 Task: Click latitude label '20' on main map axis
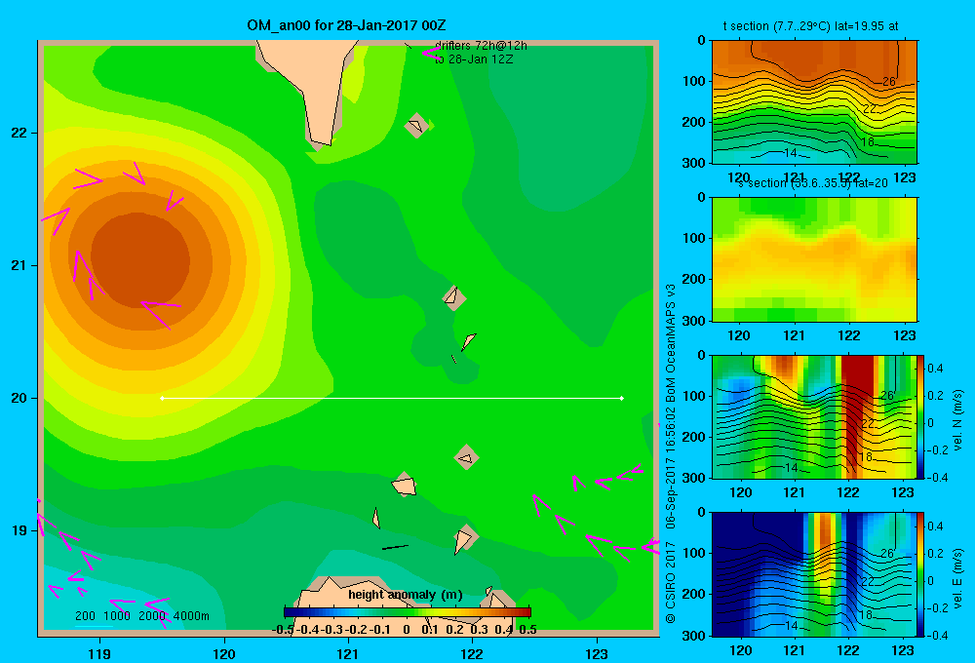coord(19,398)
